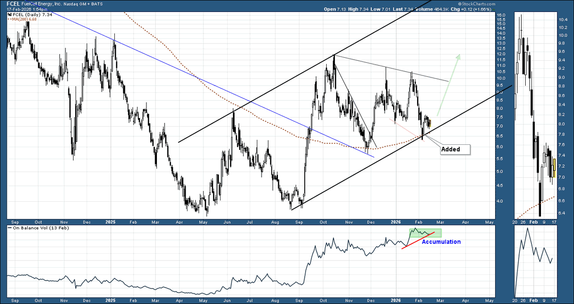This screenshot has height=304, width=574.
Task: Click the 16.0 price axis label
Action: tap(501, 15)
